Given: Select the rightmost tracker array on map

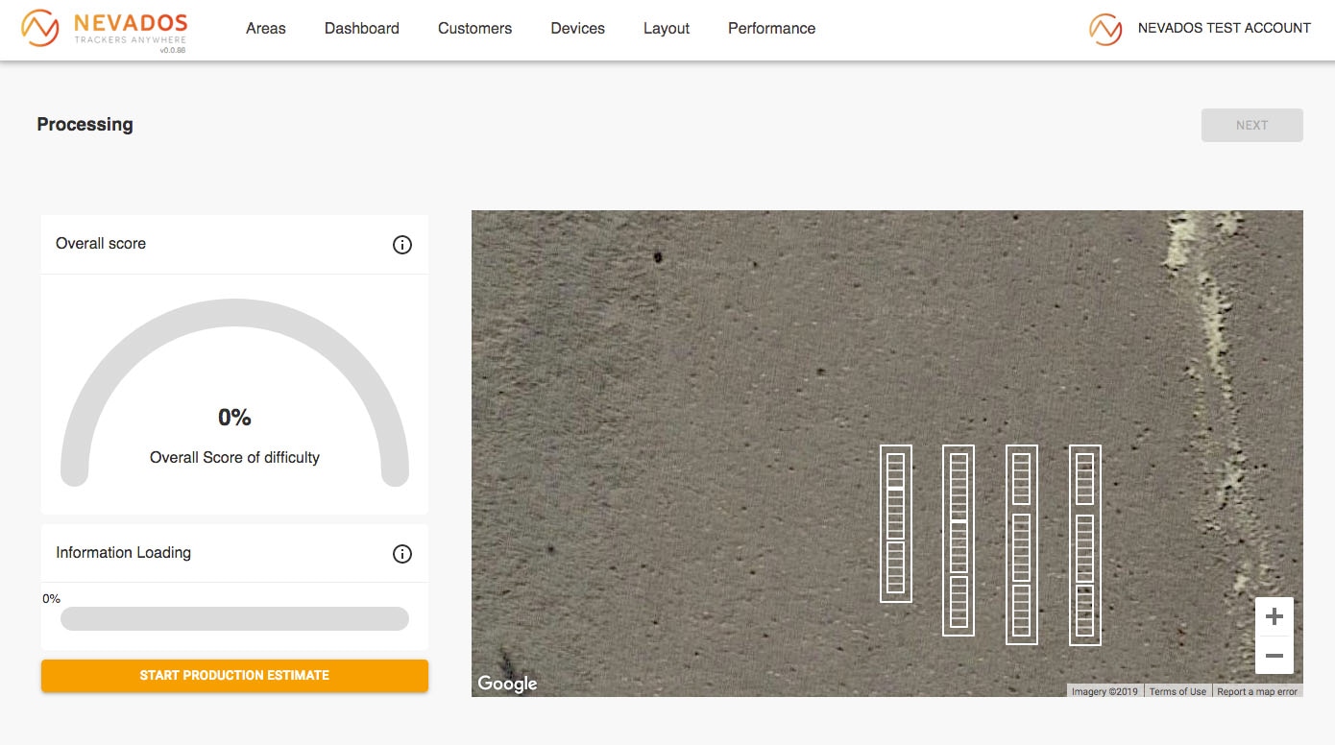Looking at the screenshot, I should click(x=1085, y=544).
